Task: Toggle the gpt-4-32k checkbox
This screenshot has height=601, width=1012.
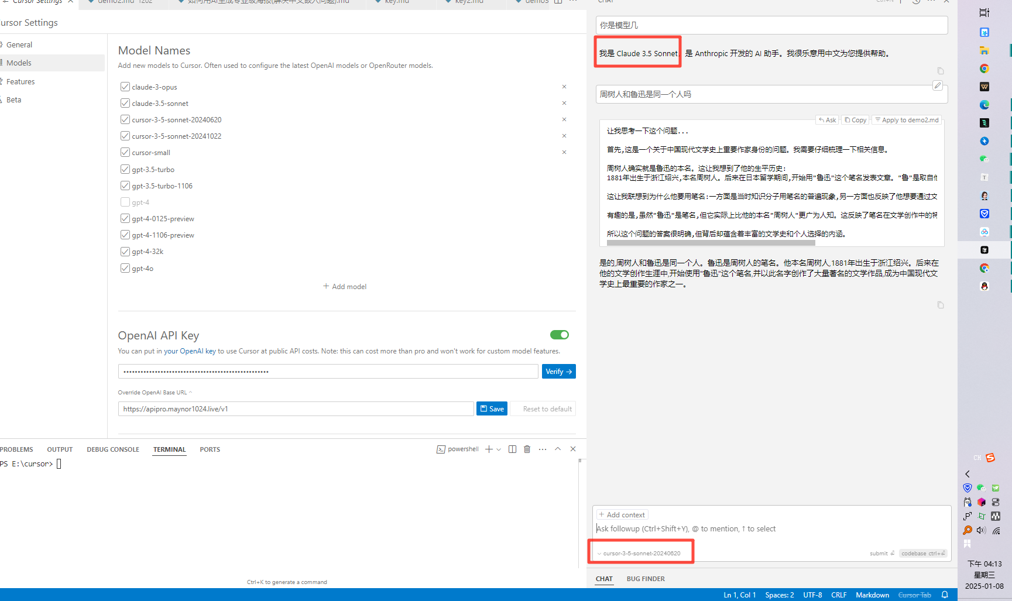Action: point(125,251)
